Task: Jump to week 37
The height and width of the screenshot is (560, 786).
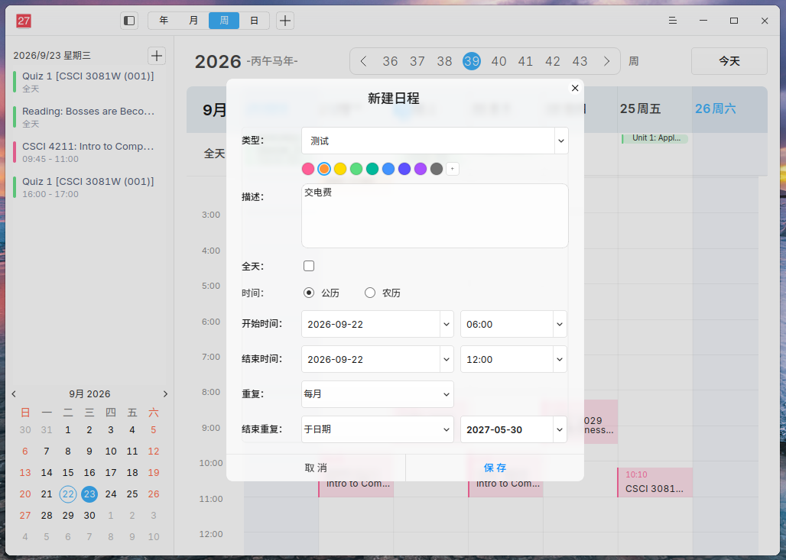Action: (417, 61)
